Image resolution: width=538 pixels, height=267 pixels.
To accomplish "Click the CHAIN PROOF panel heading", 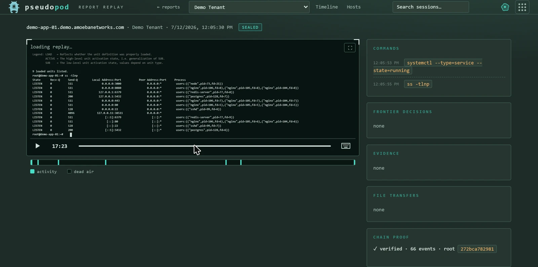I will tap(391, 237).
